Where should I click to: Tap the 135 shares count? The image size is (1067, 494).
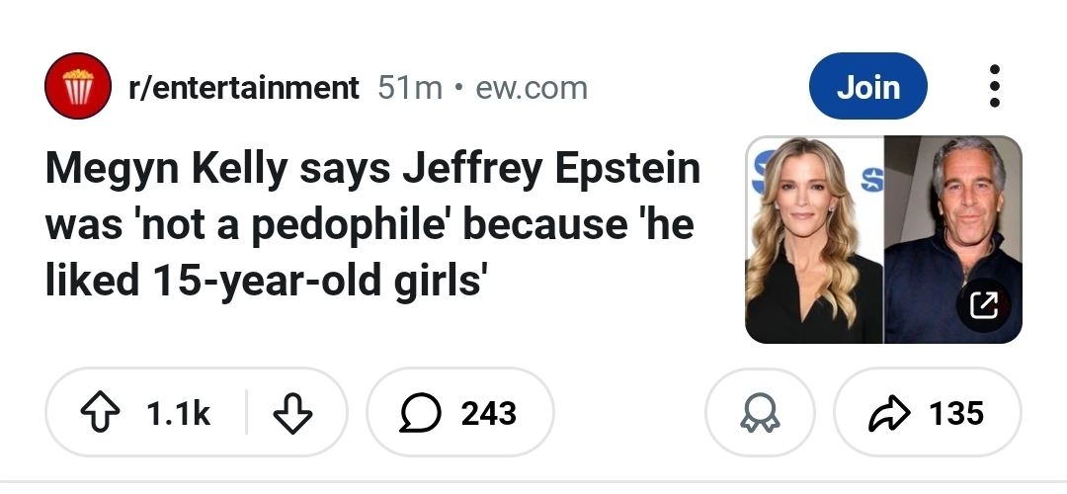(x=955, y=413)
